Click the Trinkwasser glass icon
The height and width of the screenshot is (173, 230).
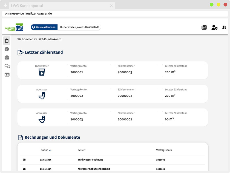point(42,72)
